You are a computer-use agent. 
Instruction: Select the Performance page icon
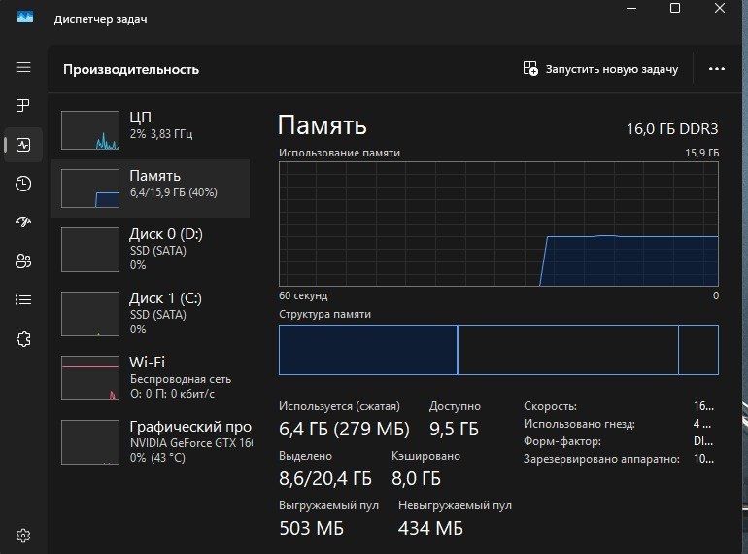[23, 145]
